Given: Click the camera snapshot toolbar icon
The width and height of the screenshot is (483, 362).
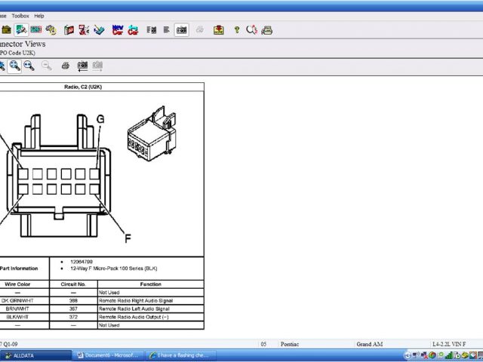Looking at the screenshot, I should (x=181, y=30).
